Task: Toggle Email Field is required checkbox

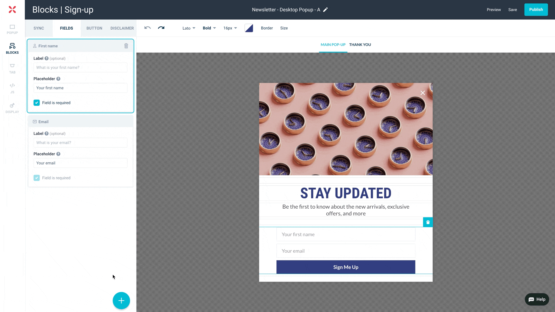Action: [x=37, y=178]
